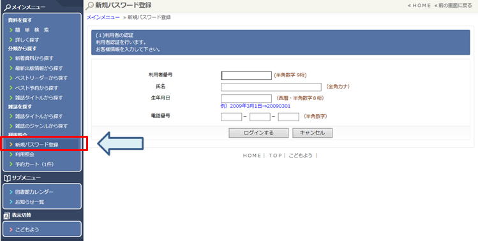Click the (全角カナ) hint text
The height and width of the screenshot is (241, 478).
(338, 87)
